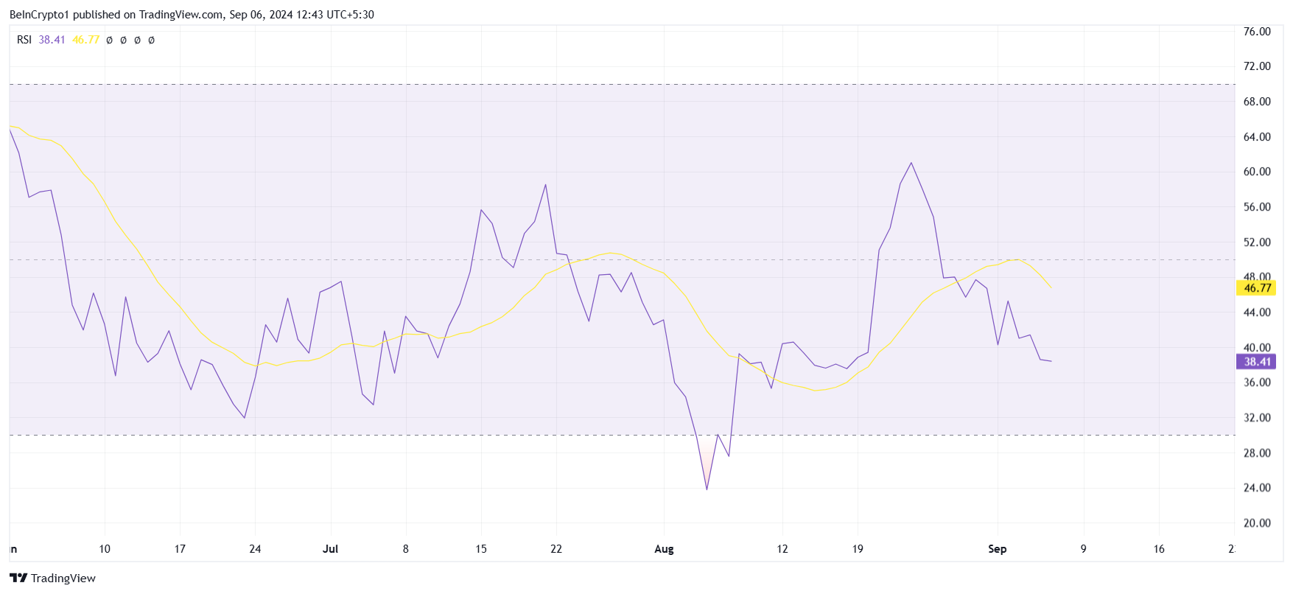Image resolution: width=1293 pixels, height=594 pixels.
Task: Click the purple 38.41 price axis tag
Action: pos(1256,361)
